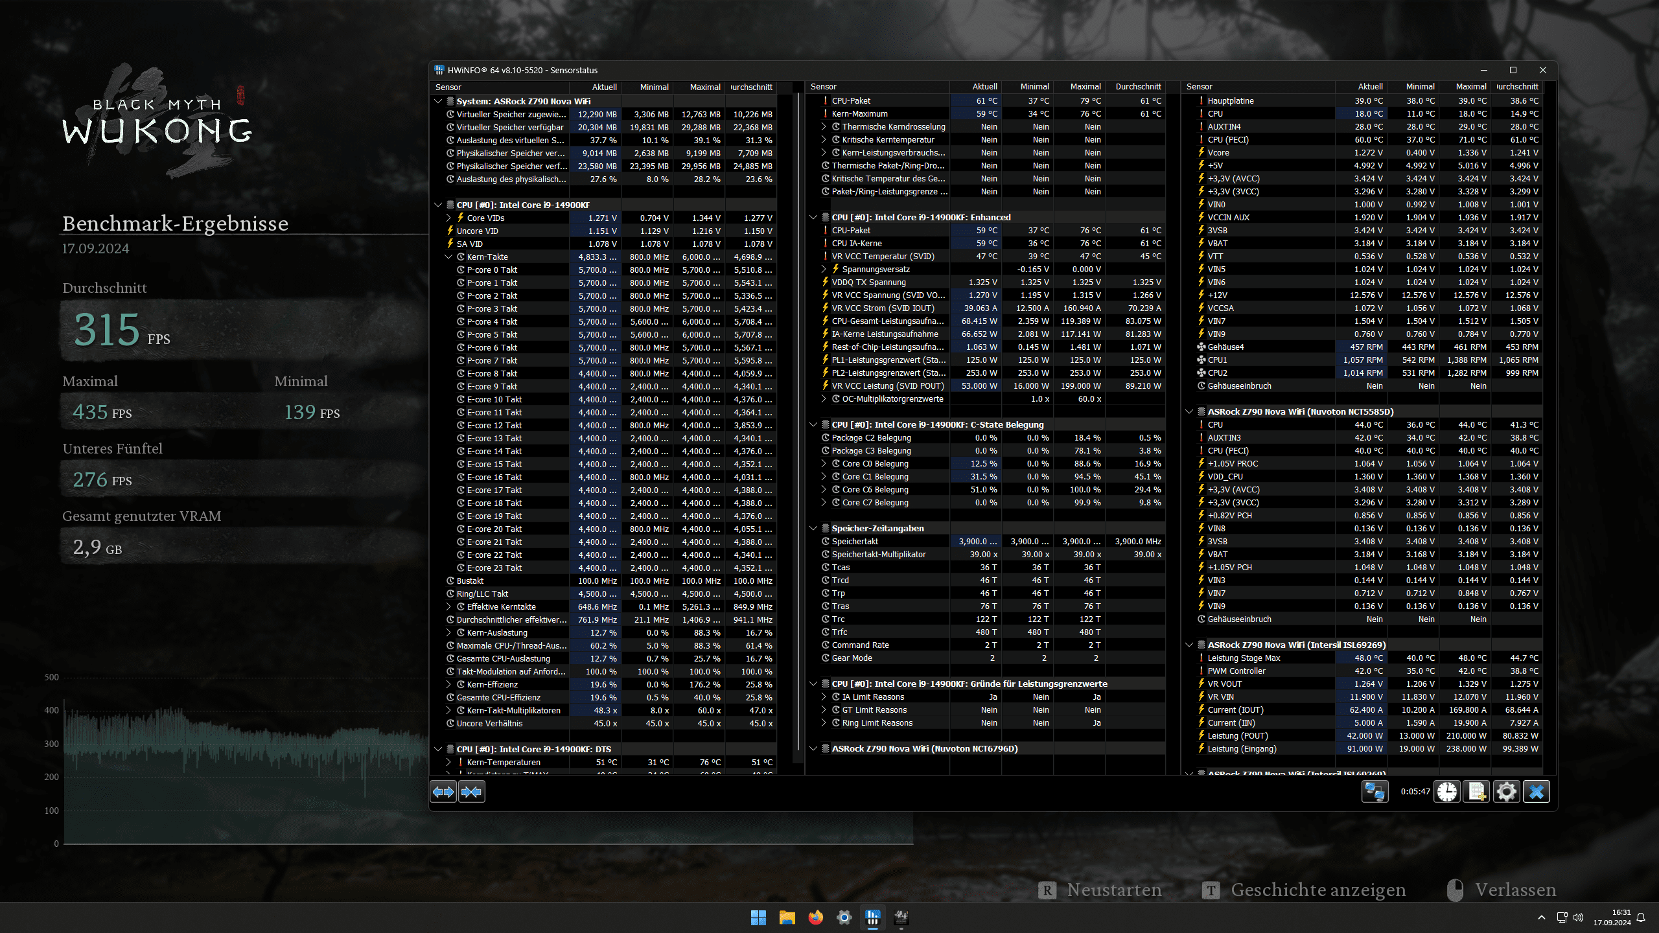This screenshot has height=933, width=1659.
Task: Collapse the Kern-Takte tree node
Action: coord(448,257)
